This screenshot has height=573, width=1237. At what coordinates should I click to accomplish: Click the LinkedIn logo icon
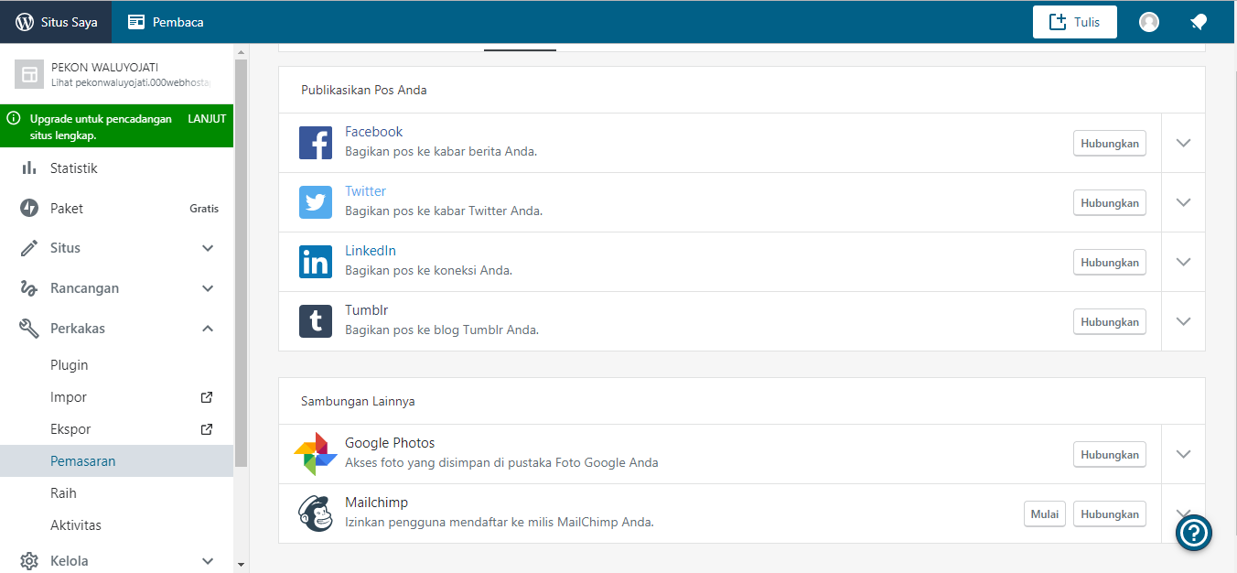pos(316,262)
